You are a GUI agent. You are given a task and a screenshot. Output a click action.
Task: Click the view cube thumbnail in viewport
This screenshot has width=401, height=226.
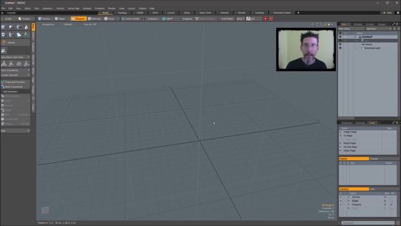45,210
